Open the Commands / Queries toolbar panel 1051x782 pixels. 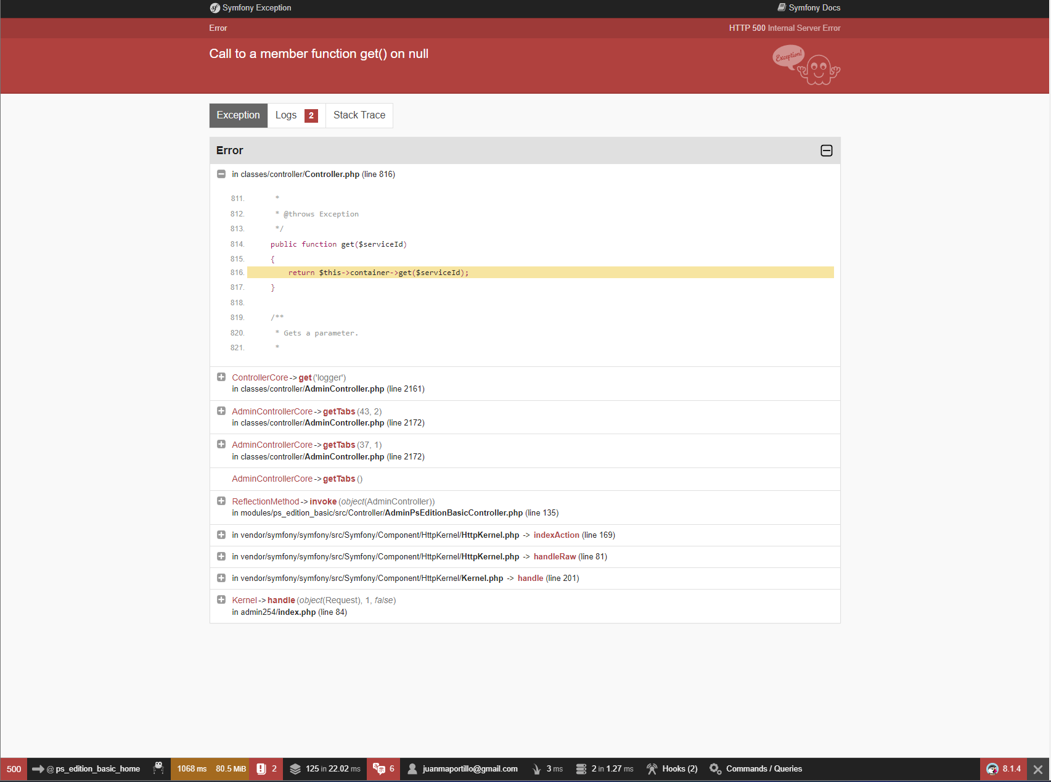[756, 769]
